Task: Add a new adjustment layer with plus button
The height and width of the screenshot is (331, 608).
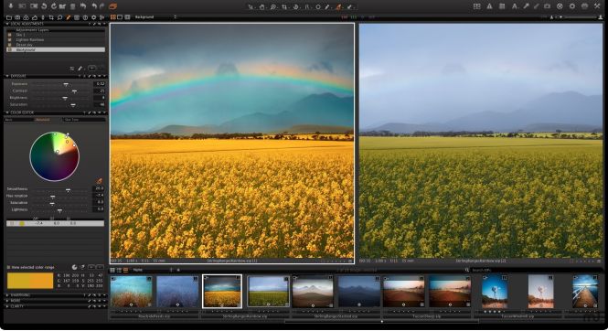Action: [92, 69]
